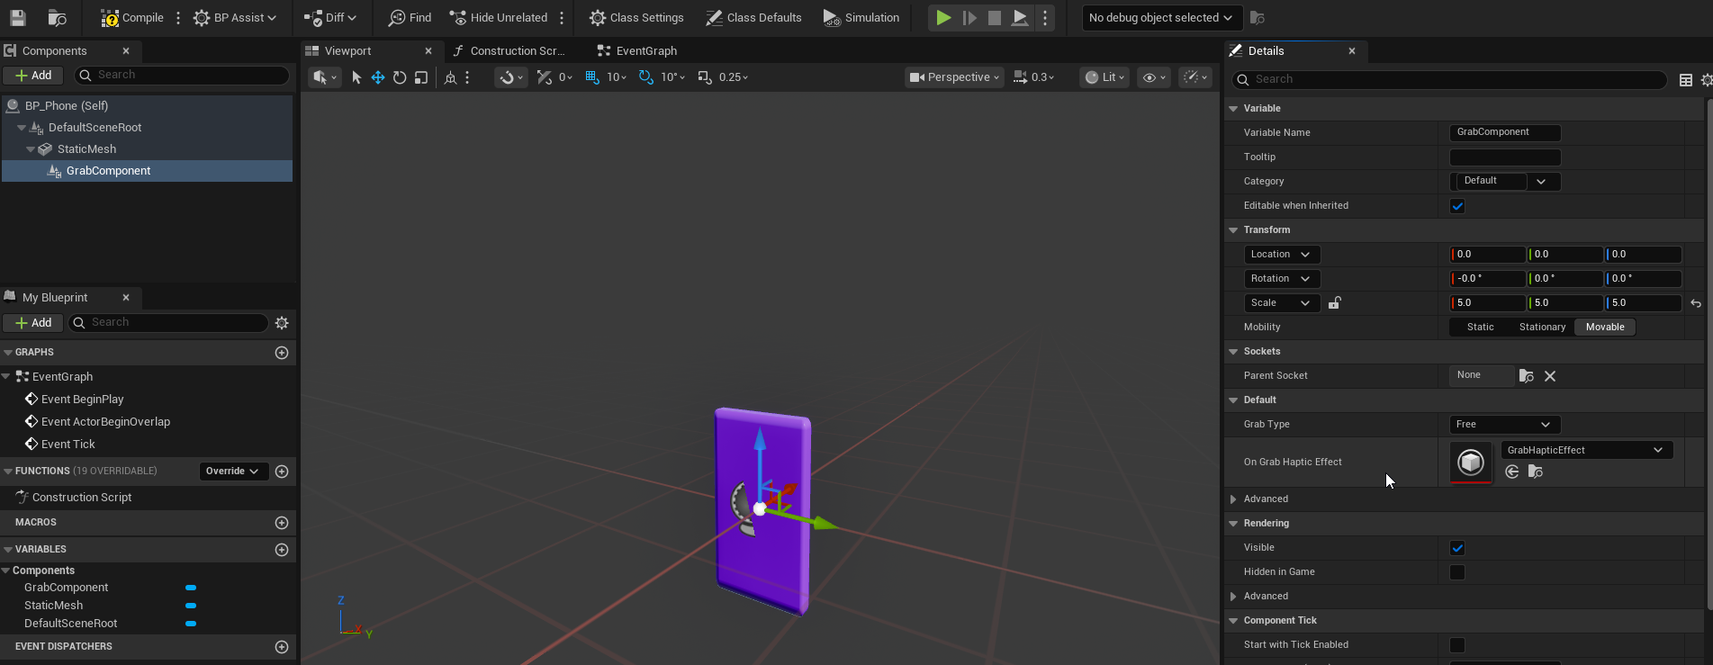Select the My Blueprint tab
Image resolution: width=1713 pixels, height=665 pixels.
[x=55, y=298]
